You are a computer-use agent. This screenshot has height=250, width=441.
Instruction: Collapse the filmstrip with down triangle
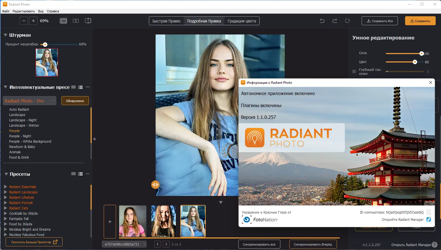pos(221,202)
